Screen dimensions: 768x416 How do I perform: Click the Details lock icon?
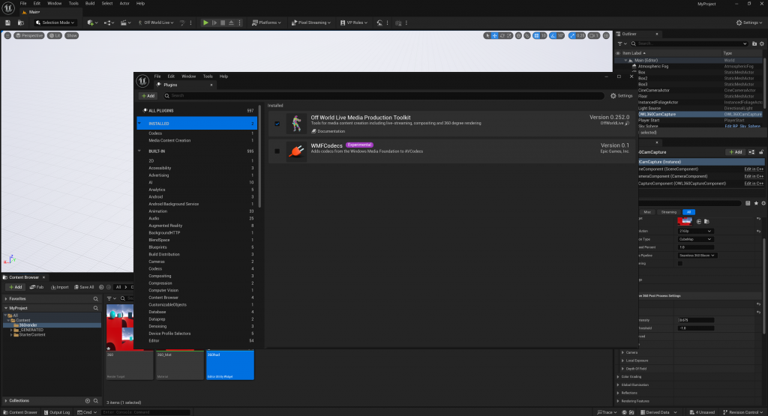[761, 152]
